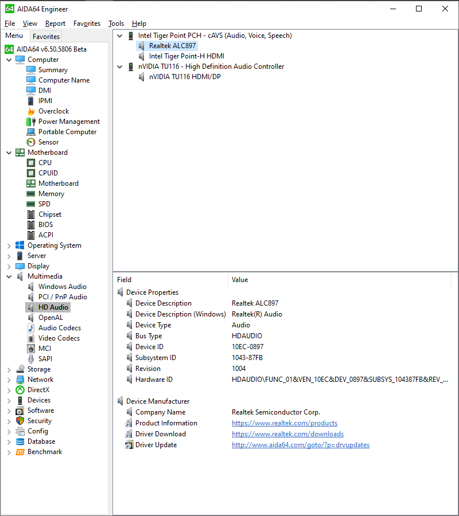Open the File menu
The width and height of the screenshot is (459, 516).
point(10,24)
